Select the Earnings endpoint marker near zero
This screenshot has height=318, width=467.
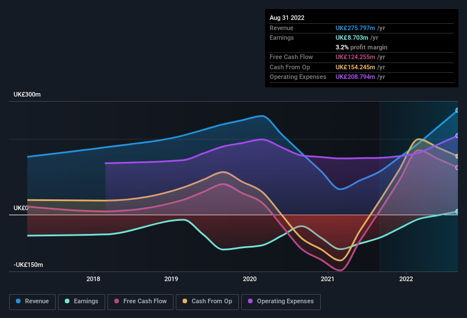[x=457, y=211]
